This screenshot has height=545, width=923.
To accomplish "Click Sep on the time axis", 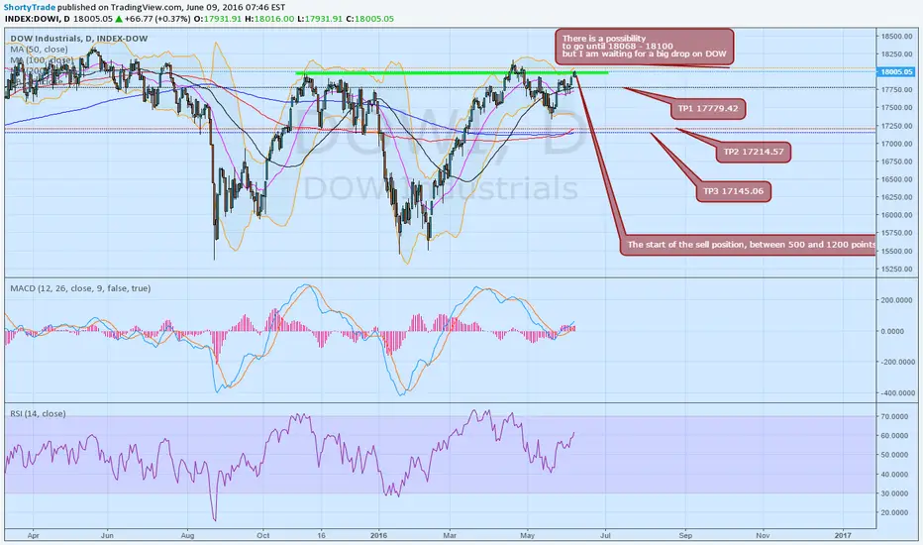I will click(685, 535).
